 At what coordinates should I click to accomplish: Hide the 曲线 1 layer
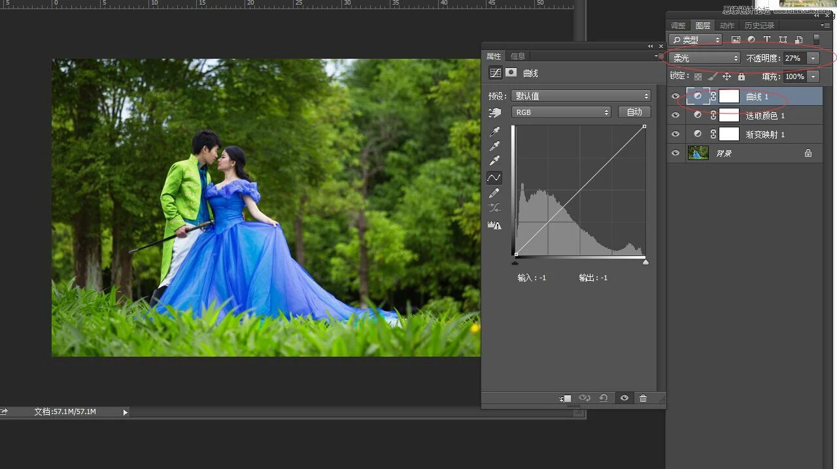(x=675, y=97)
